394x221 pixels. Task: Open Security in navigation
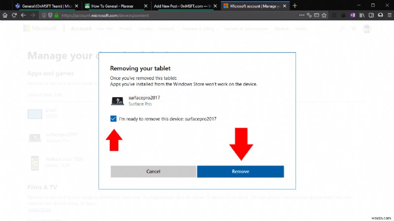point(145,29)
